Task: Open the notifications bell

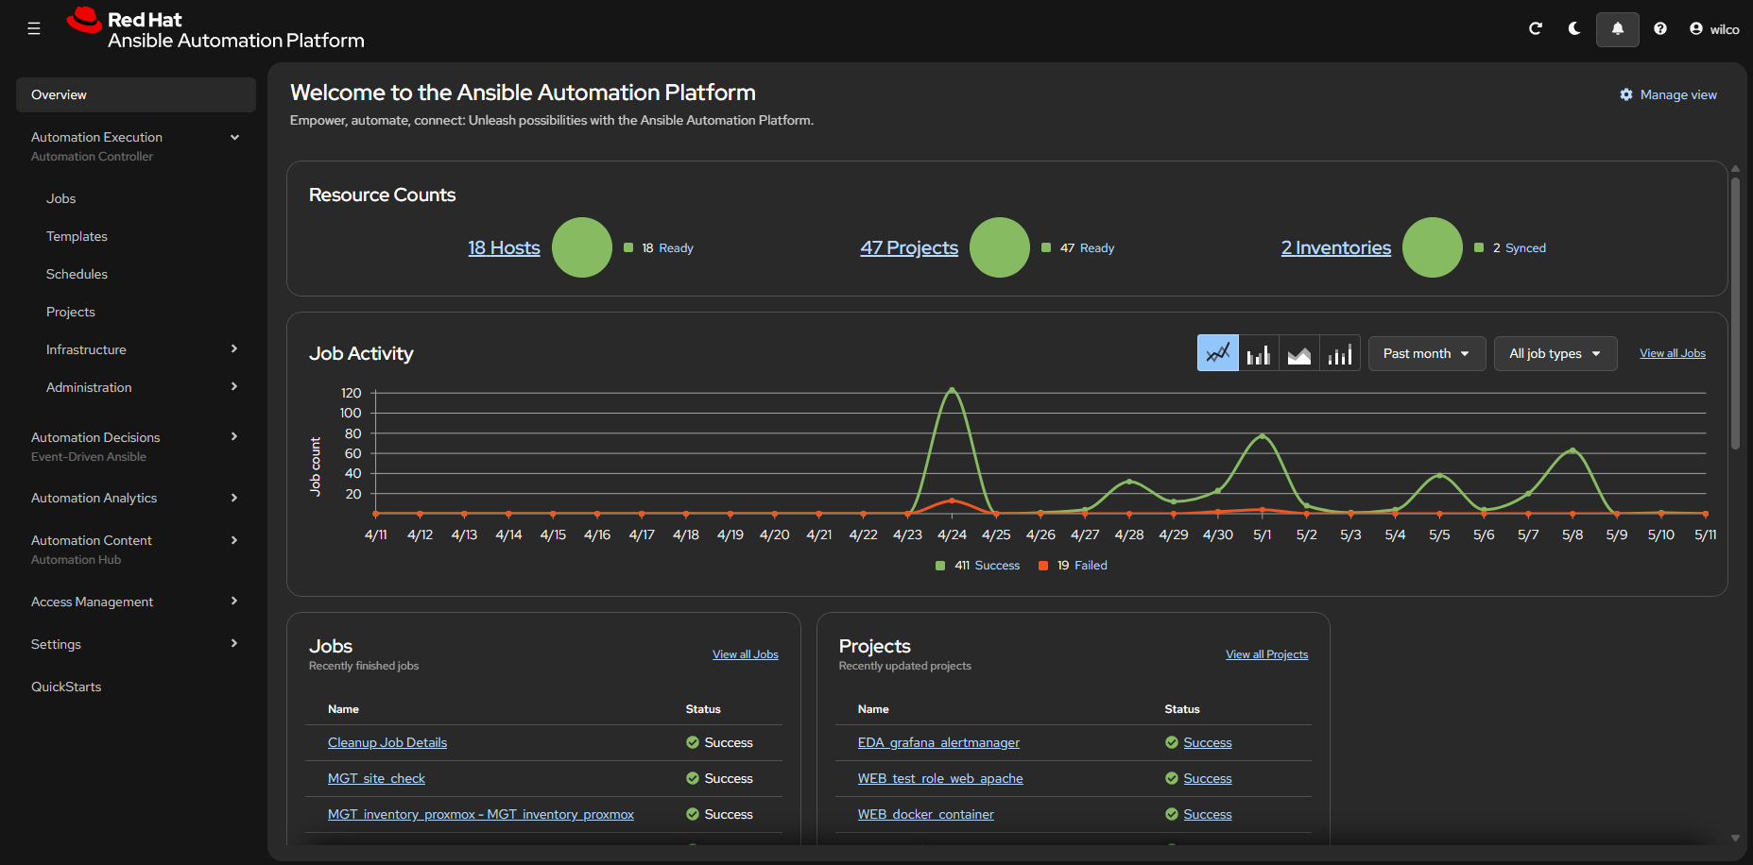Action: tap(1618, 29)
